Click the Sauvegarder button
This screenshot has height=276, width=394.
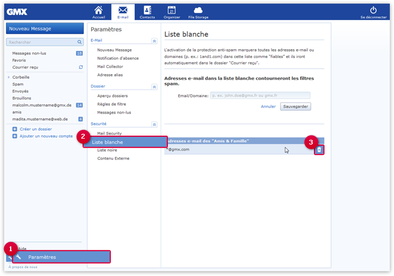point(295,107)
